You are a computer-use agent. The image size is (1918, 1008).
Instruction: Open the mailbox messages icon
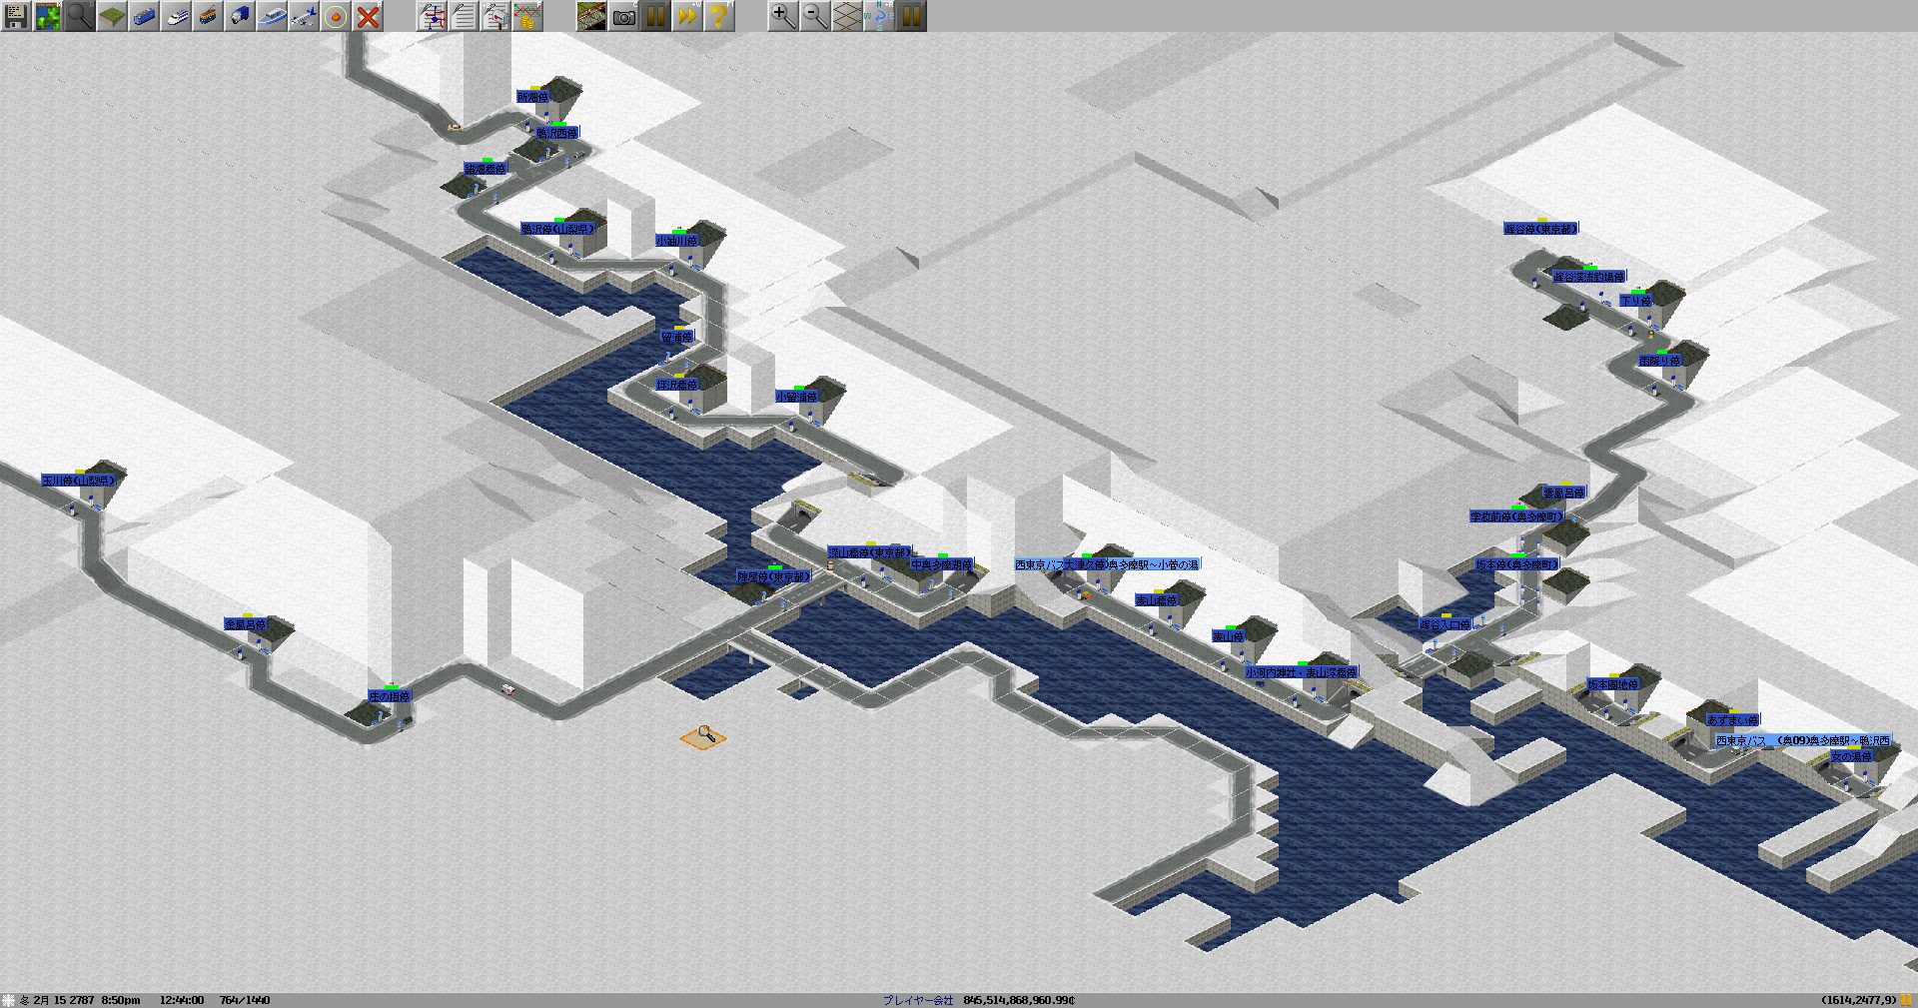495,16
